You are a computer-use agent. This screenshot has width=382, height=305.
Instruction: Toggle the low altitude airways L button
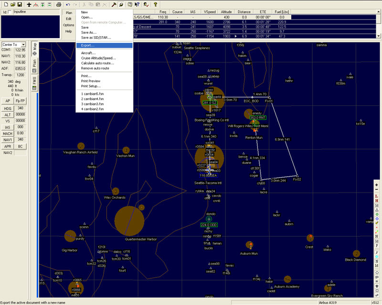pyautogui.click(x=377, y=196)
